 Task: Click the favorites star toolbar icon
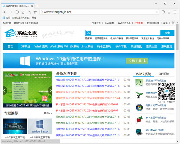35,12
